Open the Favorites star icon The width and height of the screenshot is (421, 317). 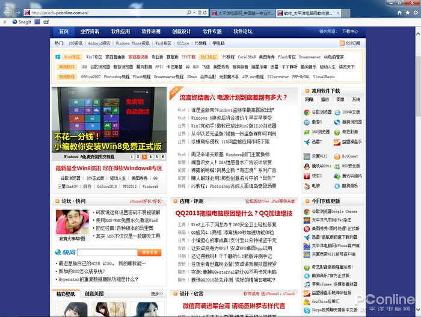pos(408,13)
